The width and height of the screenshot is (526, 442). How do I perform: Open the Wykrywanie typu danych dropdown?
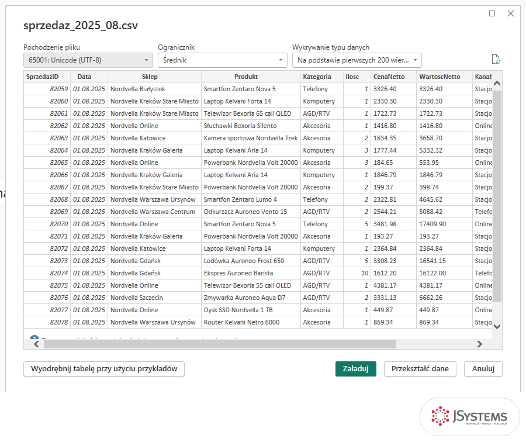coord(357,60)
